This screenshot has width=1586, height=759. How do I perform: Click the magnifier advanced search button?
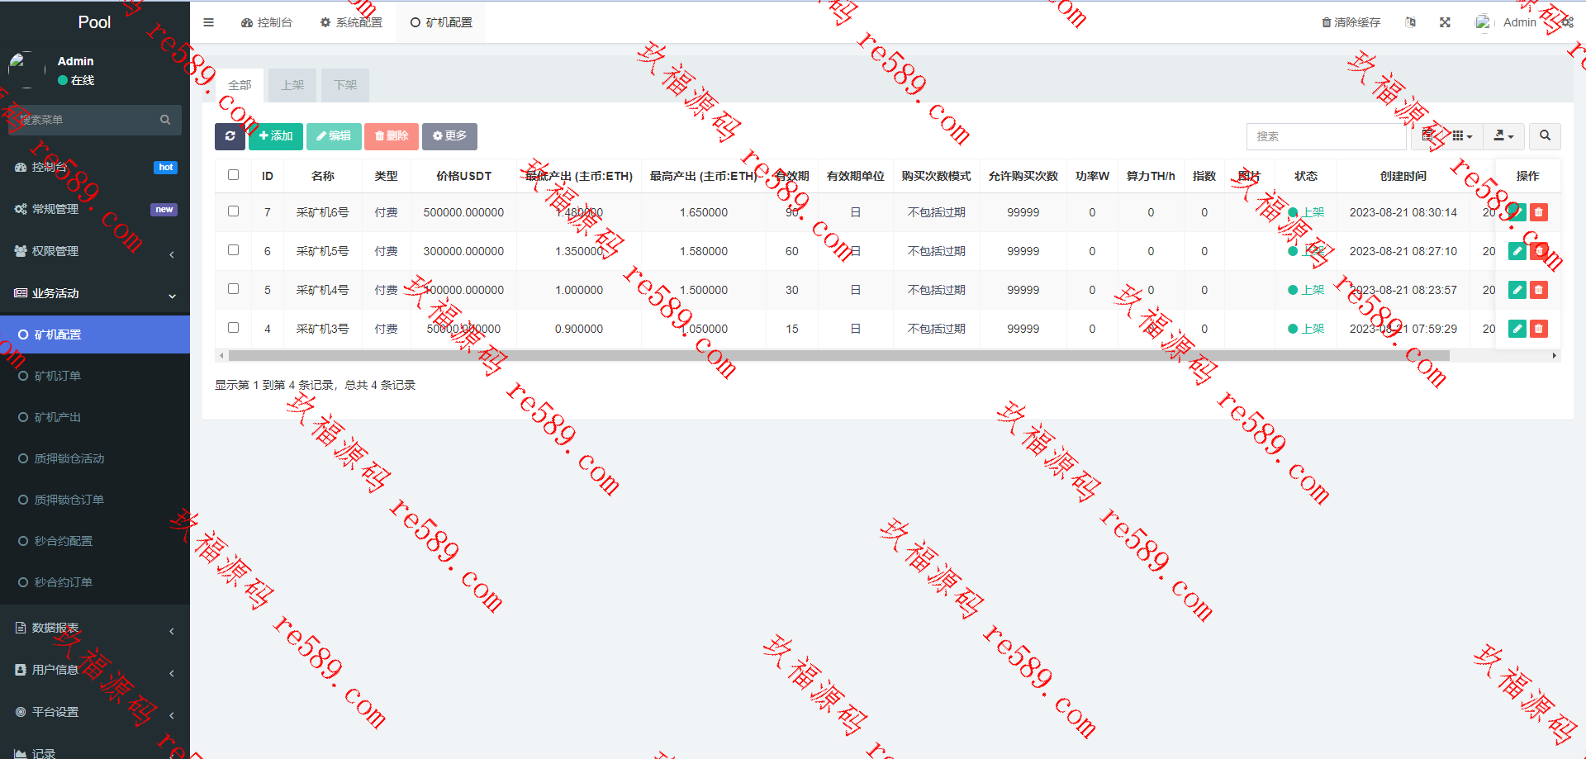coord(1545,136)
